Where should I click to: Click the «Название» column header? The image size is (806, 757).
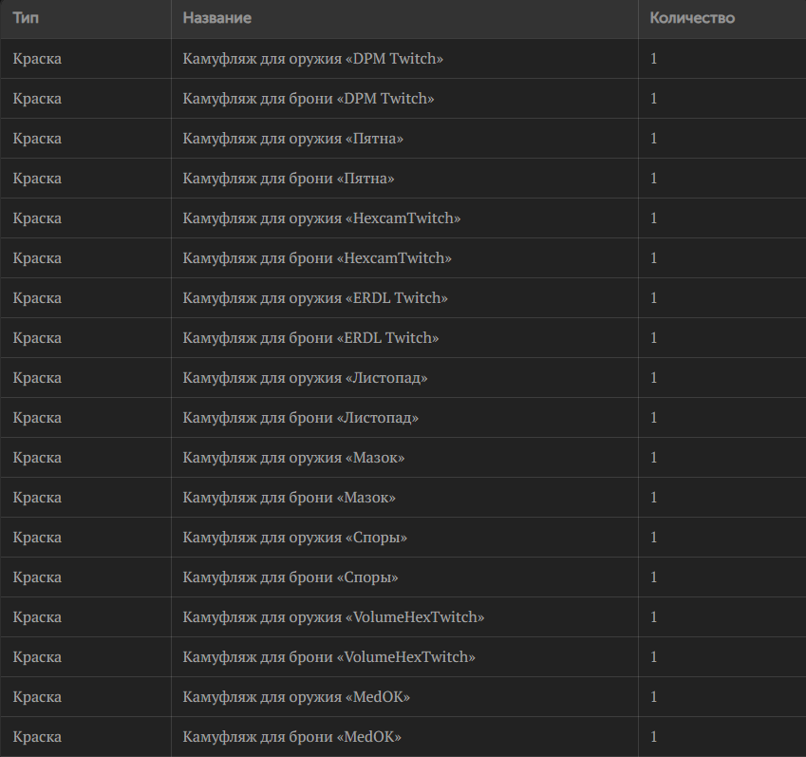click(216, 18)
